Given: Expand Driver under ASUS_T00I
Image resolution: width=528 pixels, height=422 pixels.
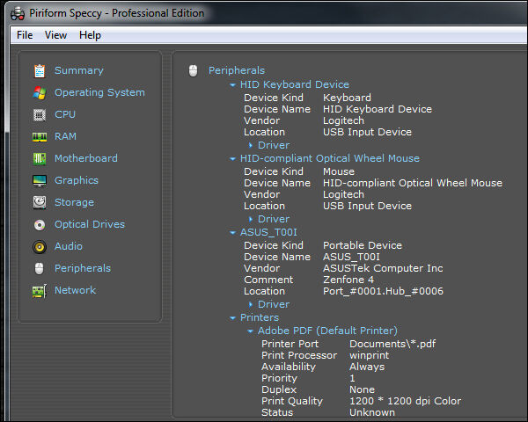Looking at the screenshot, I should point(251,304).
